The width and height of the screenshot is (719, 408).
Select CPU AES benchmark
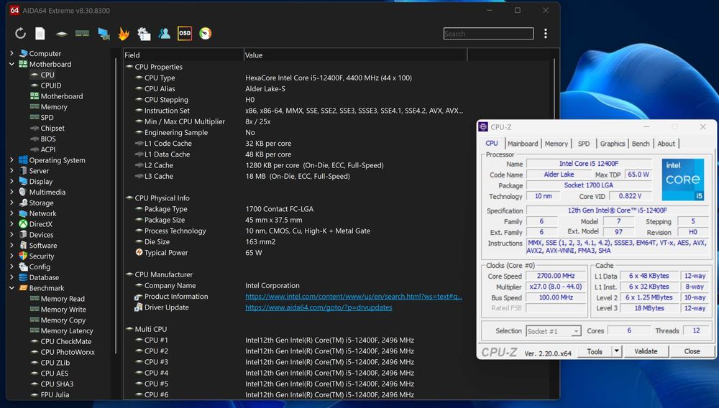click(x=55, y=374)
